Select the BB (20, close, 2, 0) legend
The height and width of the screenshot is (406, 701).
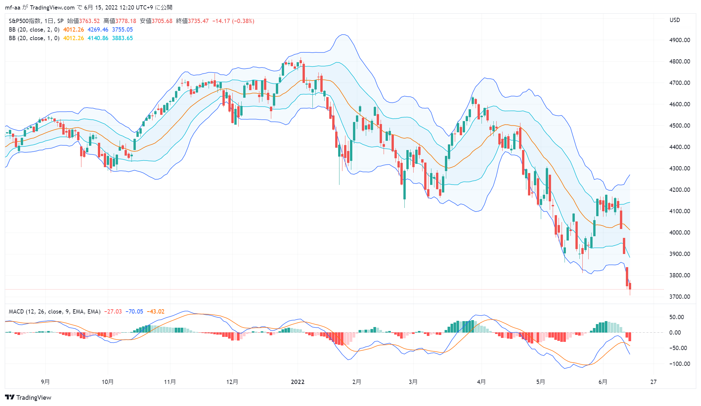34,30
